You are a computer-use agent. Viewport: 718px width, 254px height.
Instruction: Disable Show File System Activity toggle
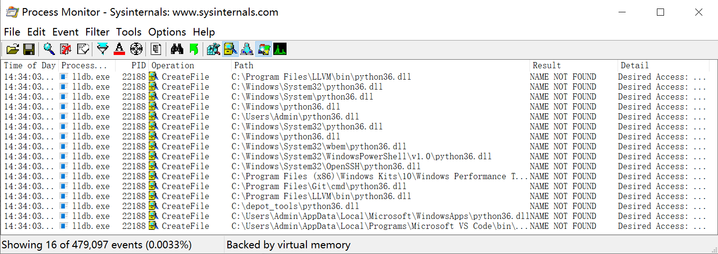coord(231,49)
